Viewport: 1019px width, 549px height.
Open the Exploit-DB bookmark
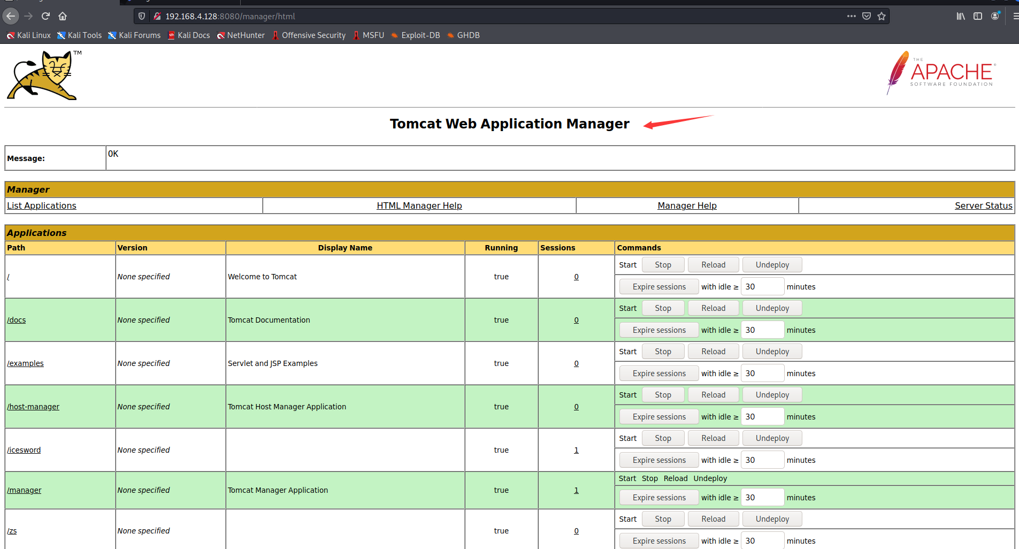click(x=416, y=35)
